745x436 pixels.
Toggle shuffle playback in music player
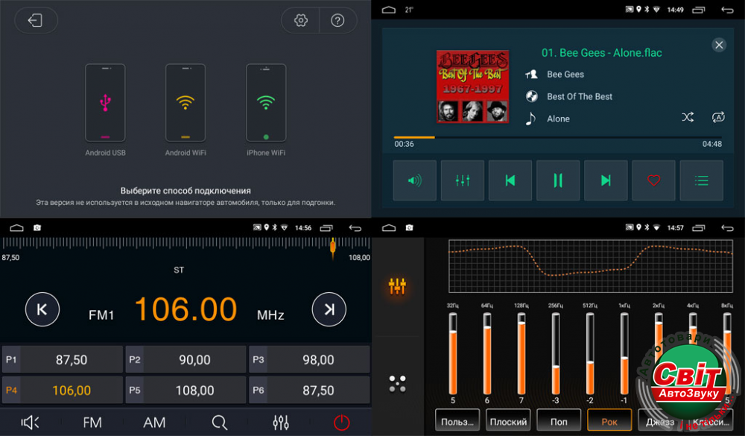click(688, 118)
